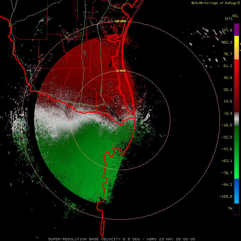
Task: Click the [KT] units label
Action: coord(229,18)
